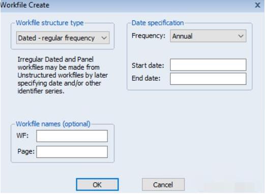Click the 'Start date:' label
The height and width of the screenshot is (194, 265).
click(148, 66)
